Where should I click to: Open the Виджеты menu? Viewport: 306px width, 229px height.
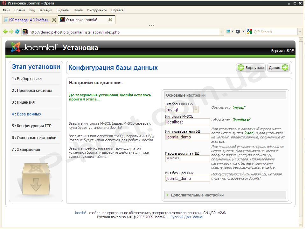(x=63, y=10)
